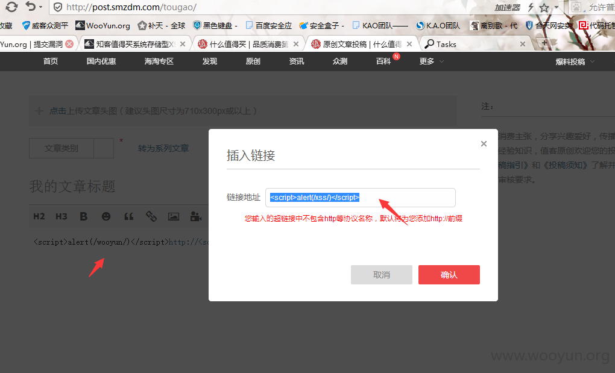615x373 pixels.
Task: Open the 安全盒子 bookmark
Action: [x=321, y=25]
